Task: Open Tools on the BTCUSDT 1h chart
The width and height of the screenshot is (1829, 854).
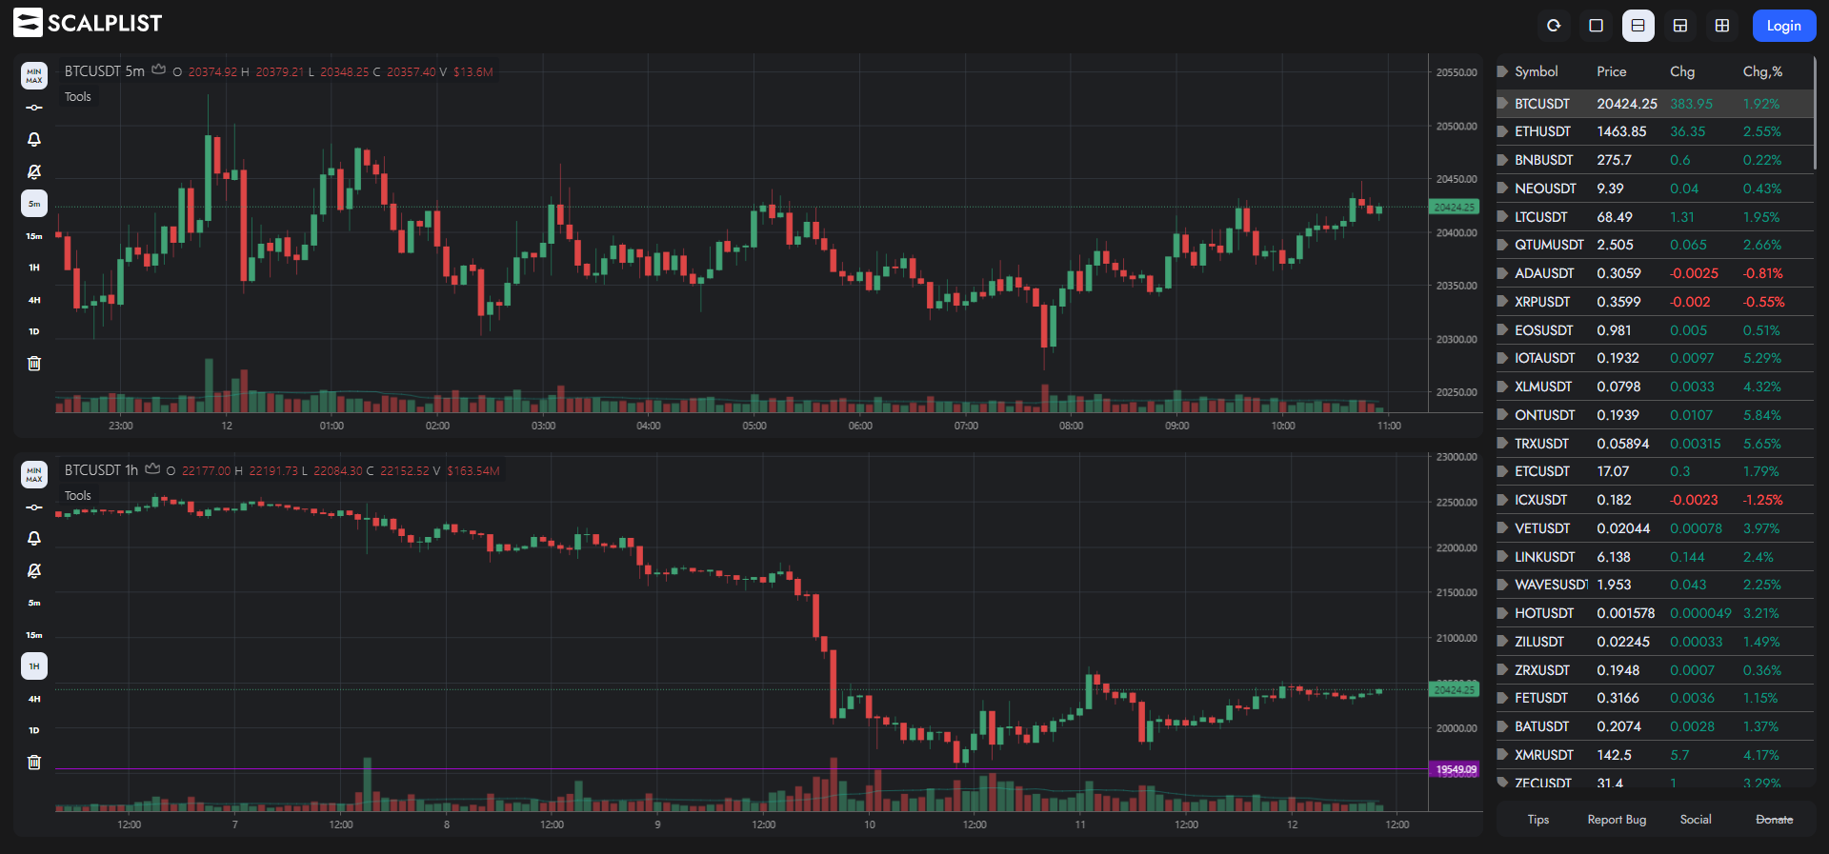Action: pos(78,496)
